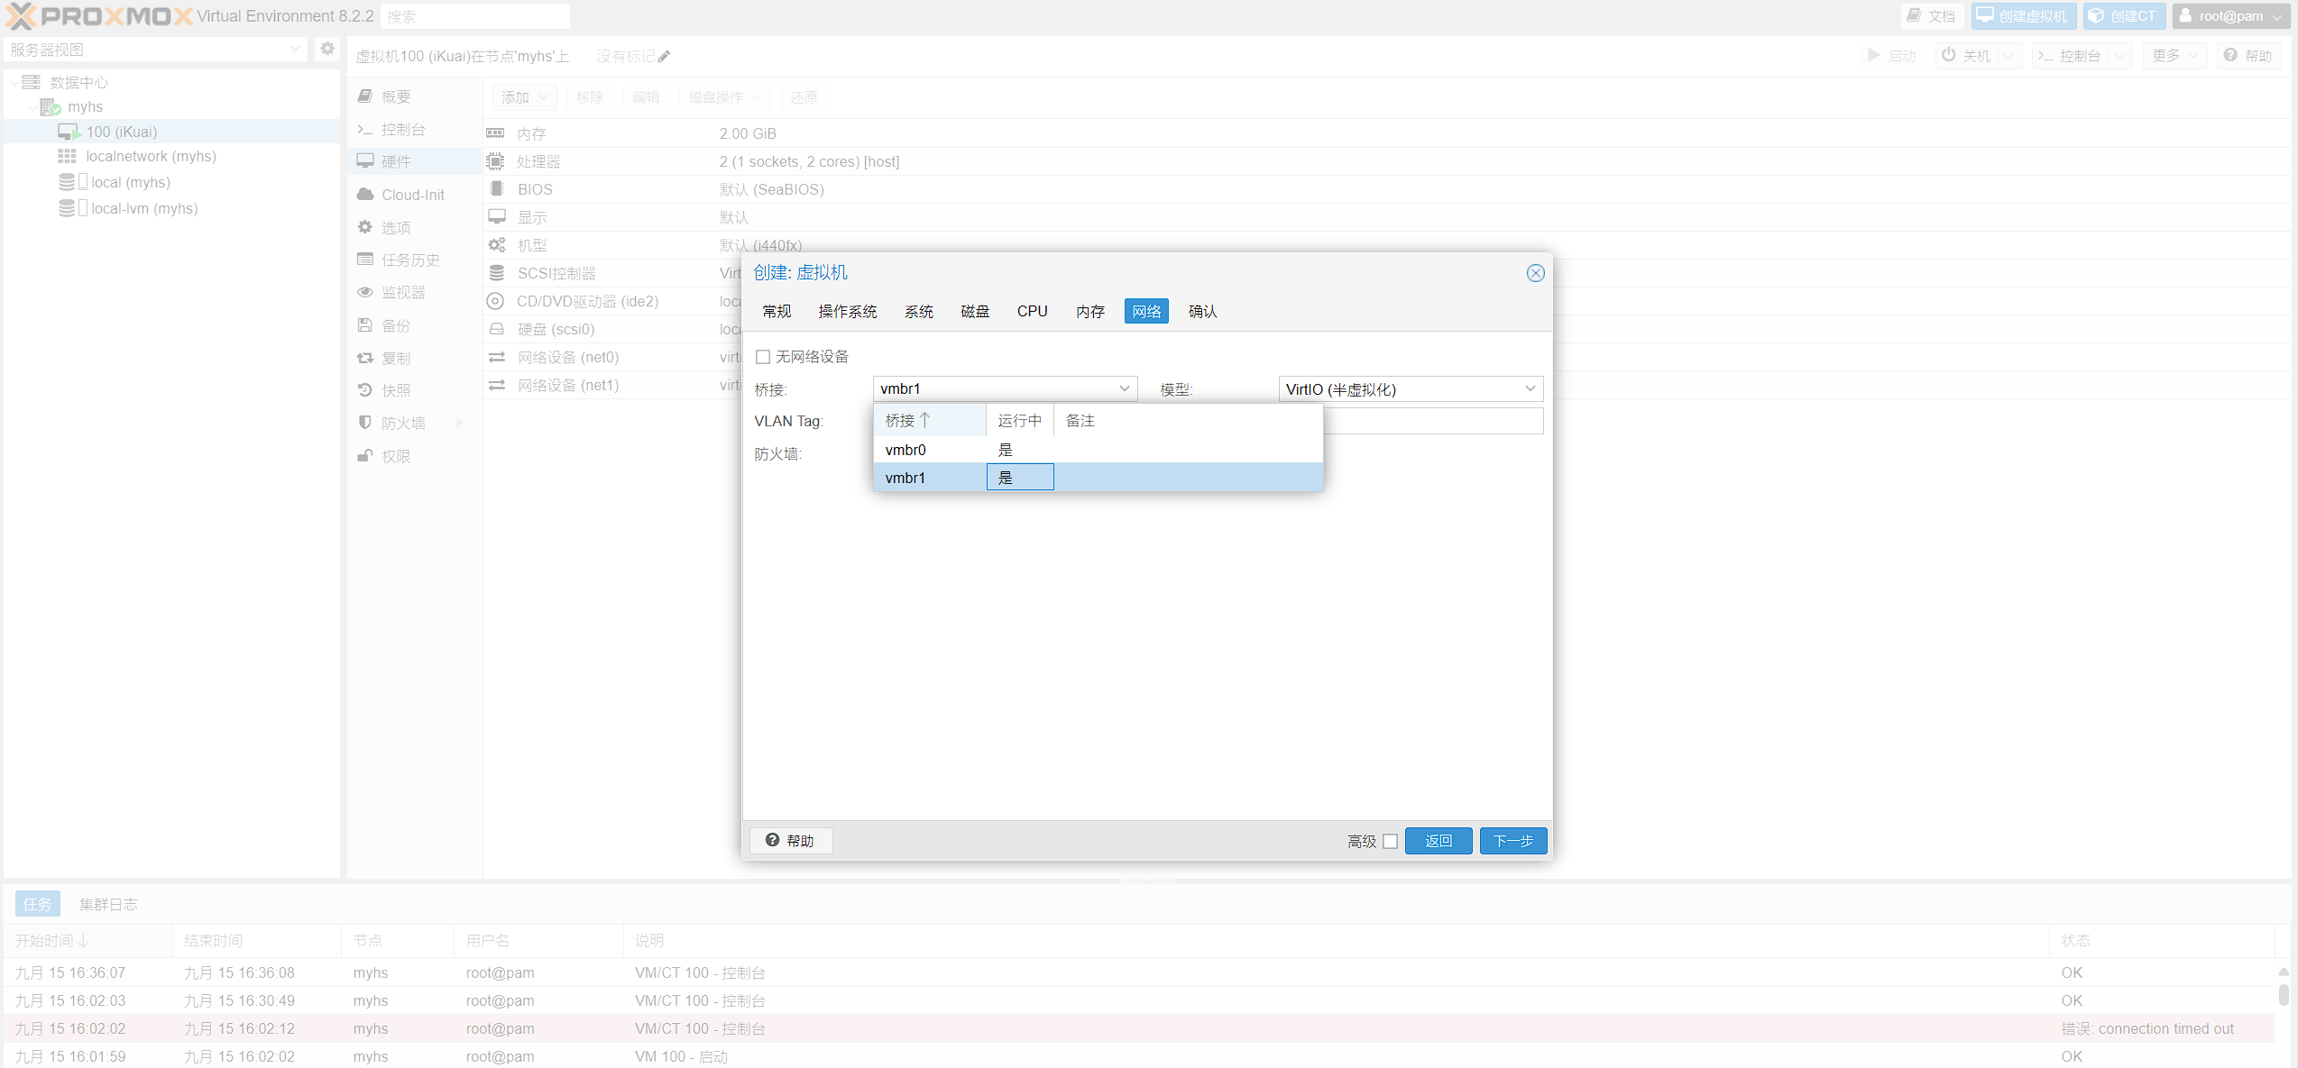The height and width of the screenshot is (1068, 2298).
Task: Click the 概要 summary book icon
Action: 365,96
